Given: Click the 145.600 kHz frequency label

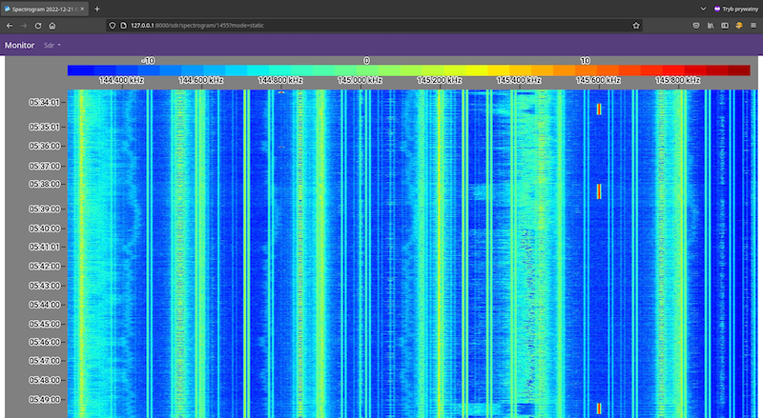Looking at the screenshot, I should click(x=599, y=80).
